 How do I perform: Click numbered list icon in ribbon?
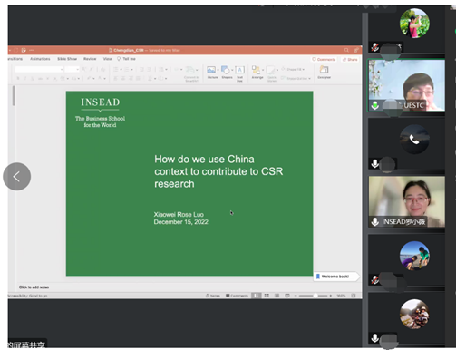(x=127, y=70)
